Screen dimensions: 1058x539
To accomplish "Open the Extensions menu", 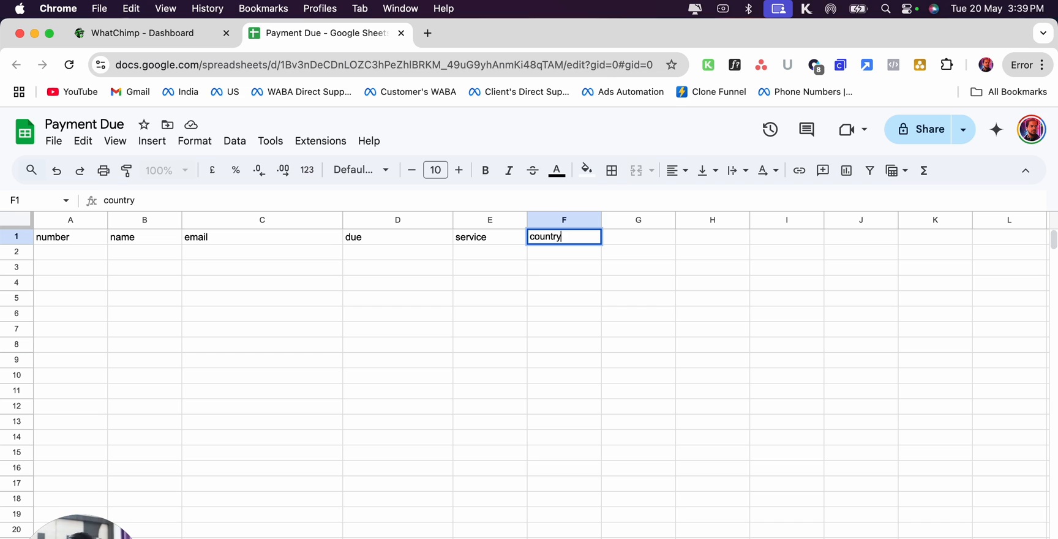I will tap(320, 141).
